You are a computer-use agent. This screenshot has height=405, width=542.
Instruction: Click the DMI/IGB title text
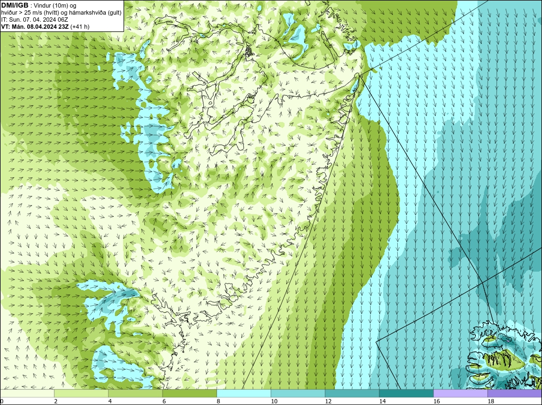(x=15, y=5)
